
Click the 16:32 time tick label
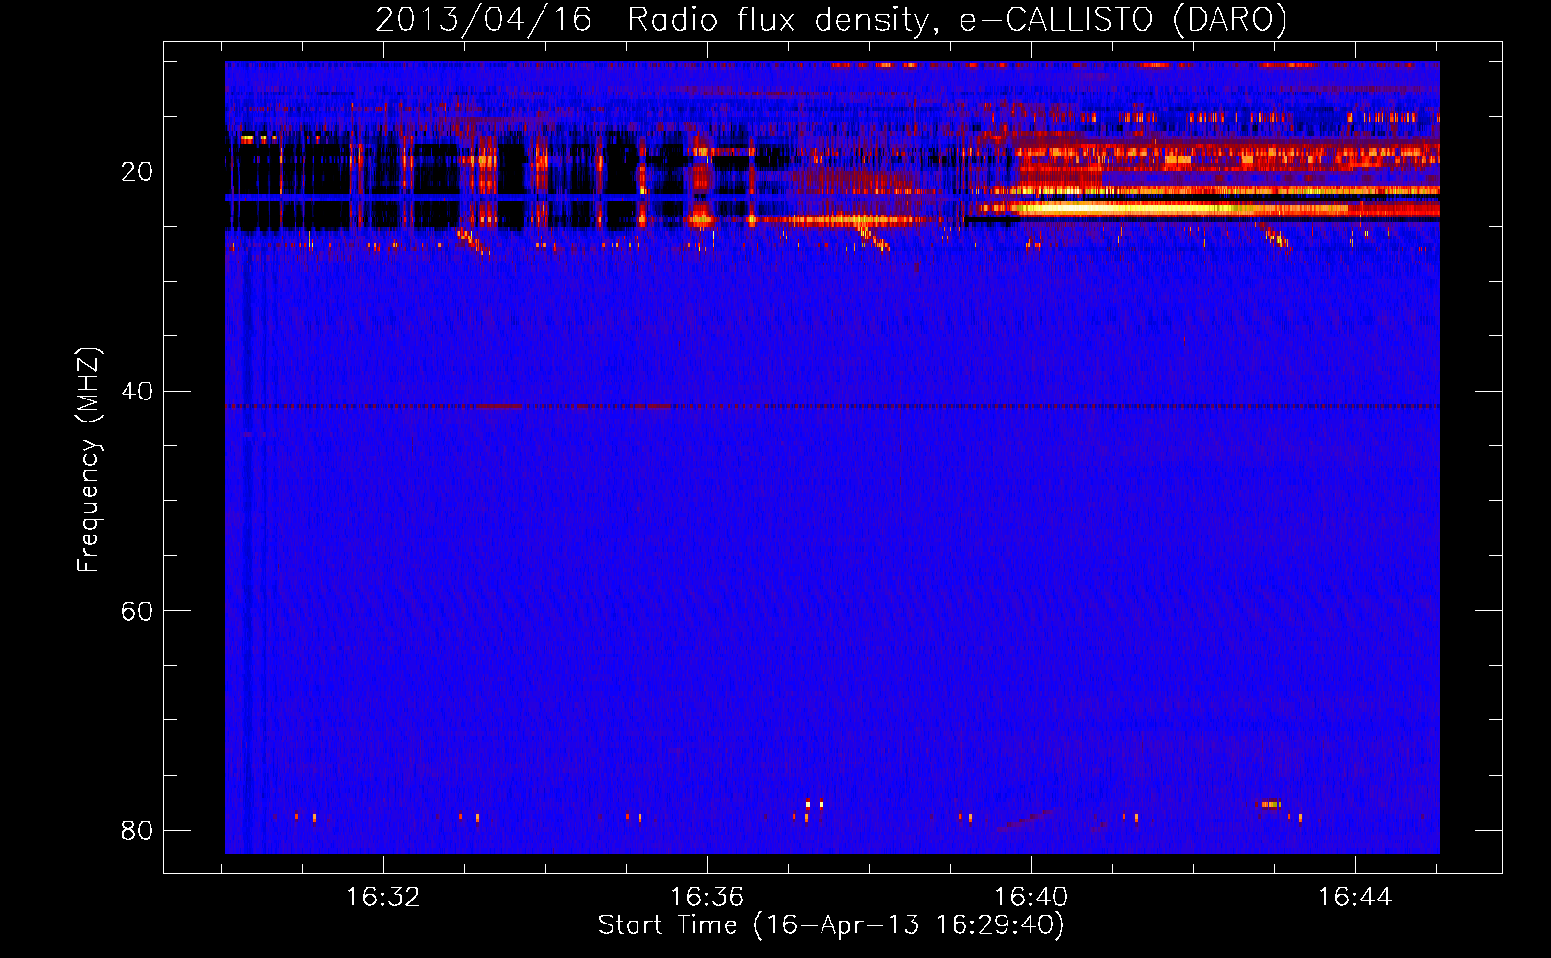[382, 898]
